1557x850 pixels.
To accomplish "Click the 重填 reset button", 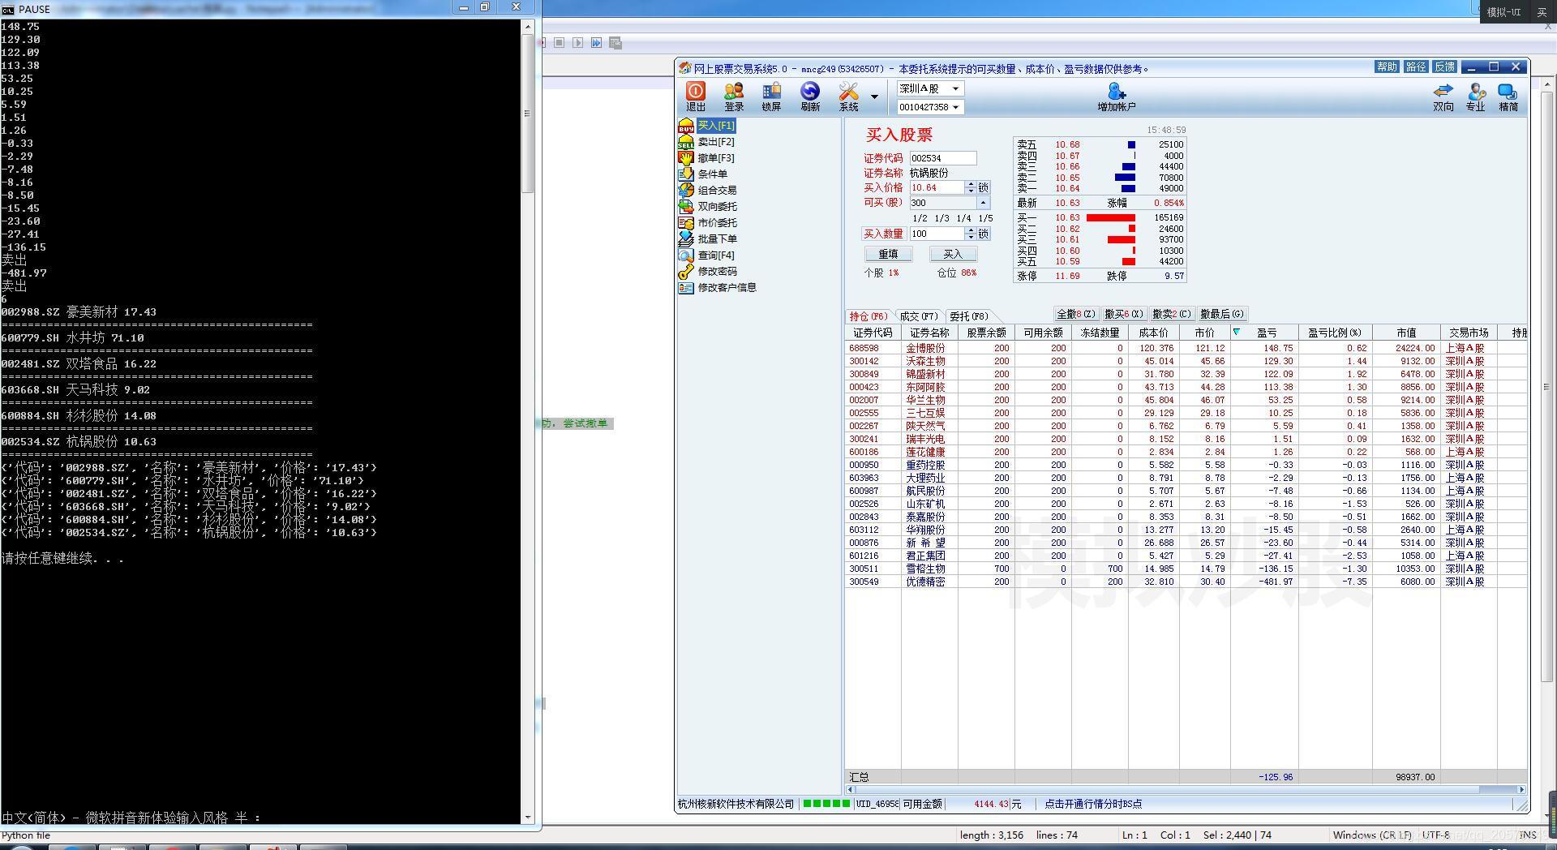I will pos(888,254).
